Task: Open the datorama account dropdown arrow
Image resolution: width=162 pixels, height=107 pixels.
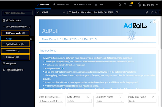Action: click(x=157, y=5)
